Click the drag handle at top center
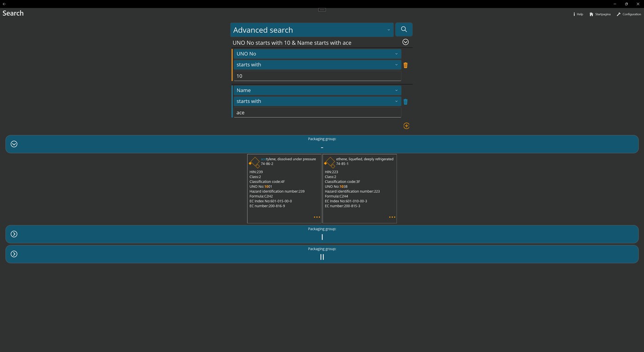This screenshot has width=644, height=352. 322,10
